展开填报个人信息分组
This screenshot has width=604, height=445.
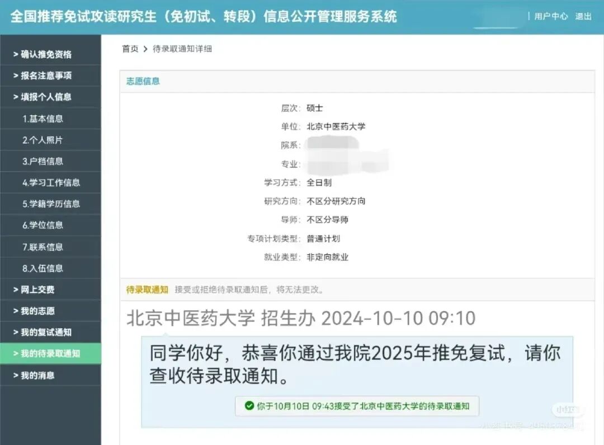click(x=44, y=97)
